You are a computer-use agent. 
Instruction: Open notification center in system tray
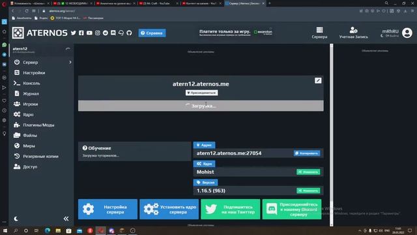point(410,230)
